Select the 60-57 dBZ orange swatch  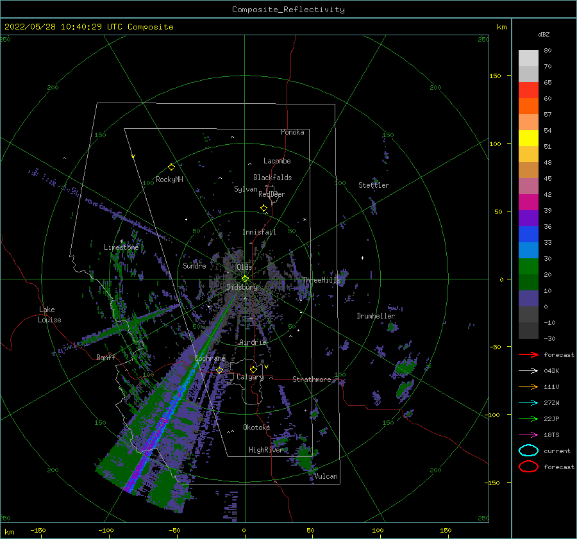pos(528,106)
